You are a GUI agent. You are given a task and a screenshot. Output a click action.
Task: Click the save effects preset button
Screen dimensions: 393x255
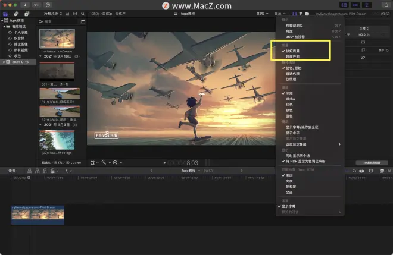click(x=372, y=163)
